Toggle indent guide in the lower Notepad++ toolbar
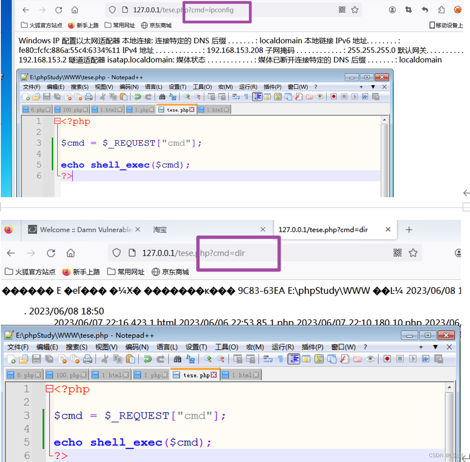 (x=294, y=359)
